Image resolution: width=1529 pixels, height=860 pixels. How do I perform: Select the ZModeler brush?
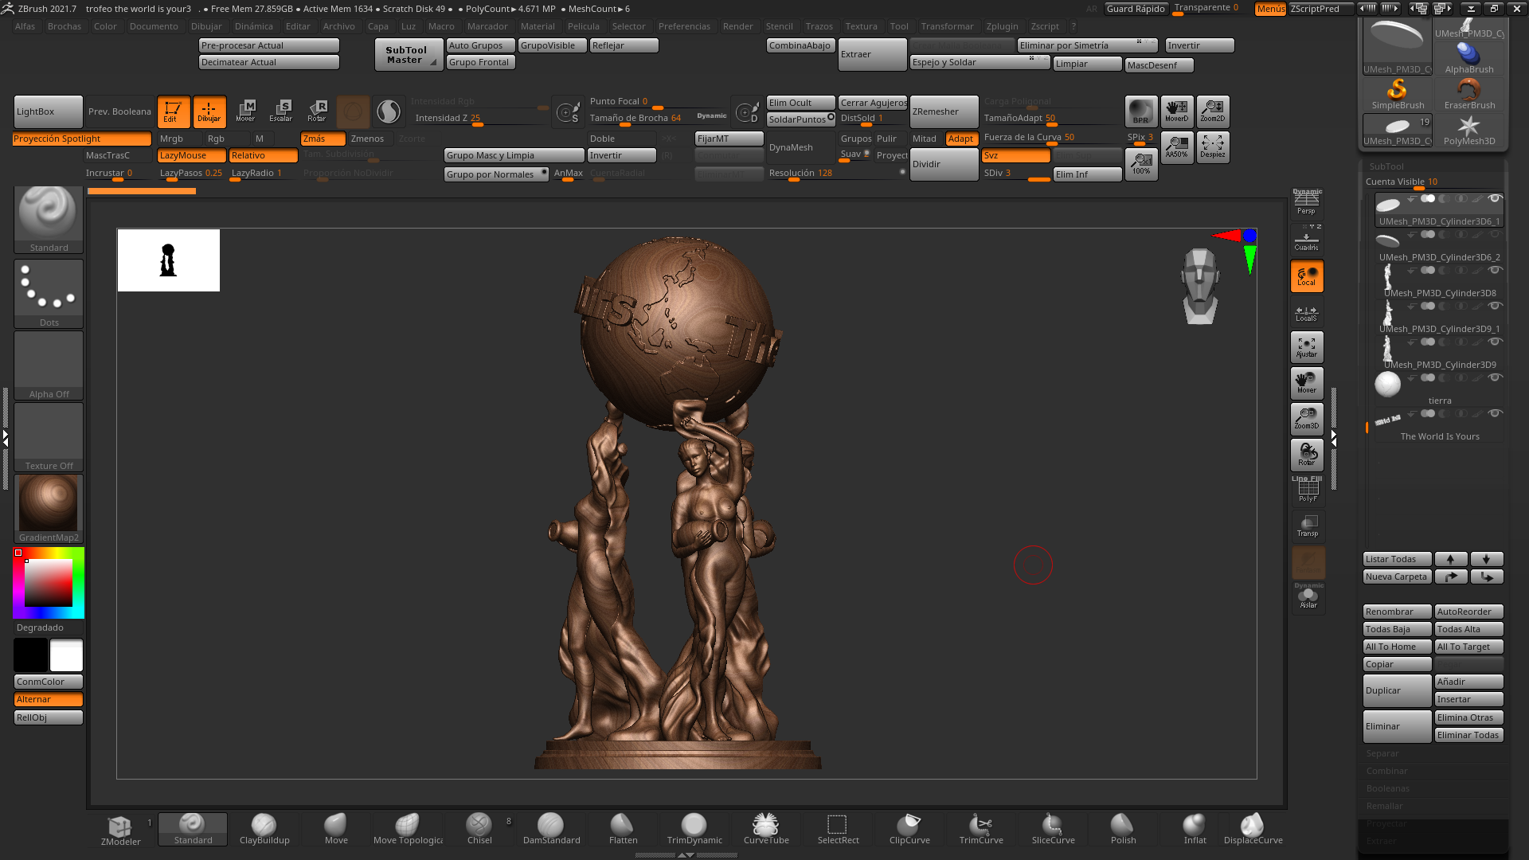click(120, 829)
